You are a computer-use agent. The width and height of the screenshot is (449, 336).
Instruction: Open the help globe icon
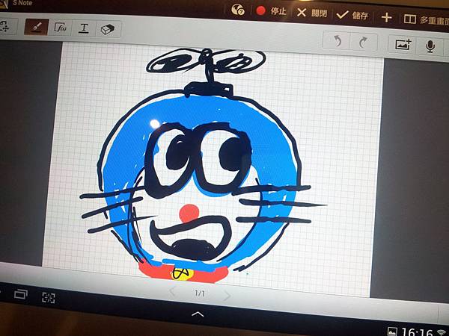238,10
